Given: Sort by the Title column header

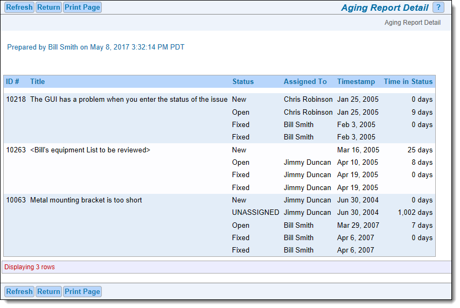Looking at the screenshot, I should tap(38, 82).
